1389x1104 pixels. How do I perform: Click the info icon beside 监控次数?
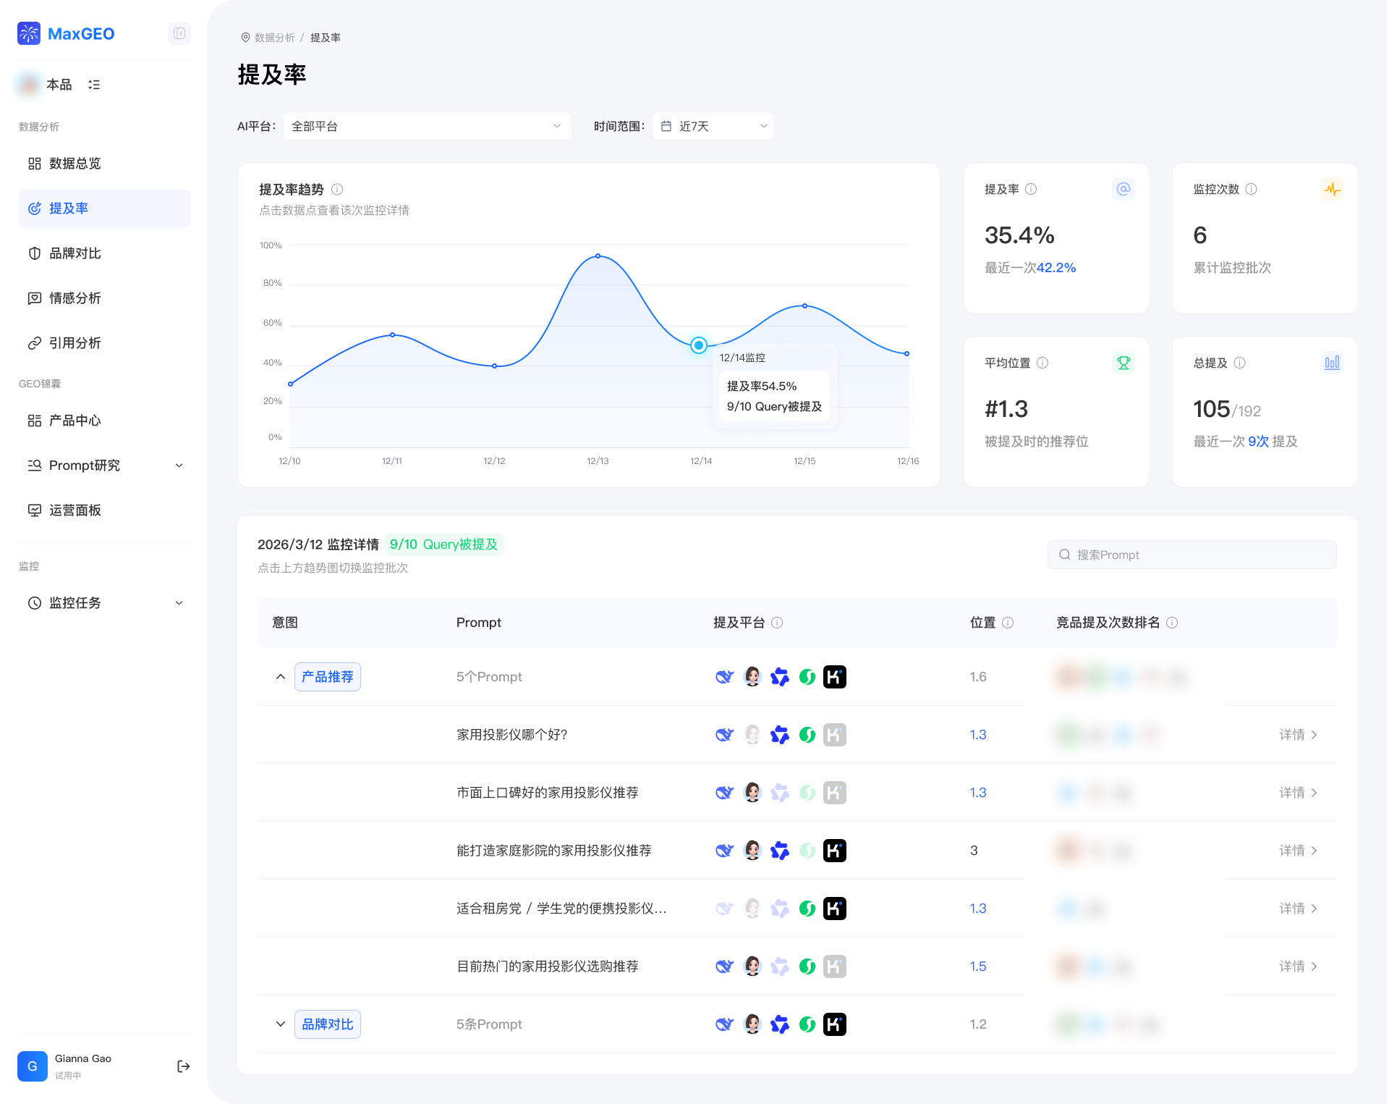[x=1252, y=189]
